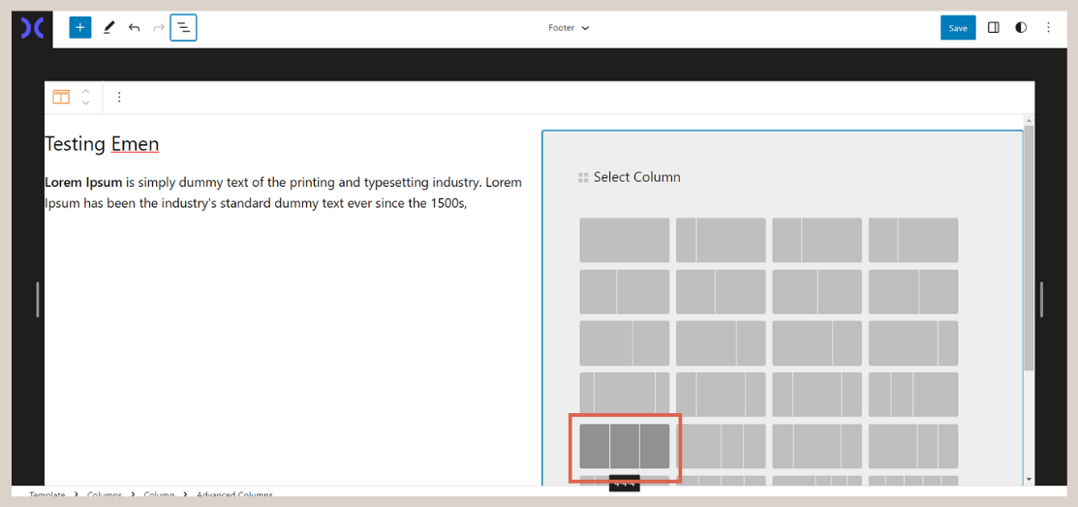Screen dimensions: 1078x507
Task: Click the right canvas resize handle
Action: 1041,300
